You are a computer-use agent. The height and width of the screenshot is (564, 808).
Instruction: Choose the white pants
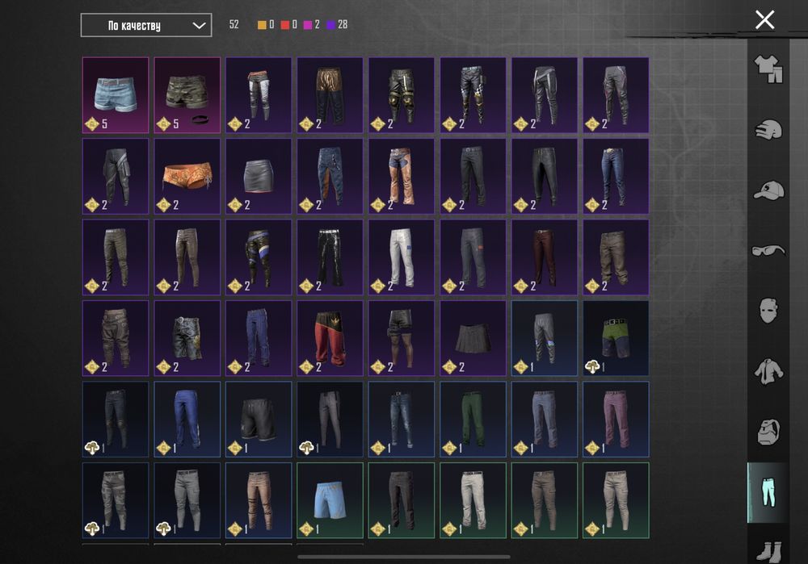coord(402,257)
